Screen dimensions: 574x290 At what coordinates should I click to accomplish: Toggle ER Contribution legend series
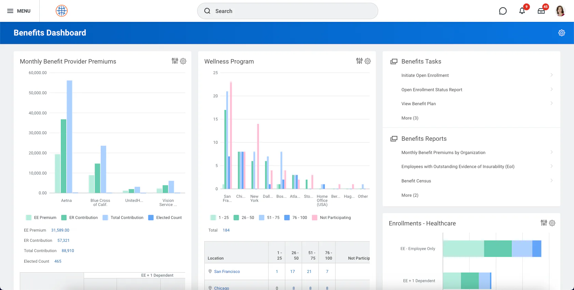(80, 218)
